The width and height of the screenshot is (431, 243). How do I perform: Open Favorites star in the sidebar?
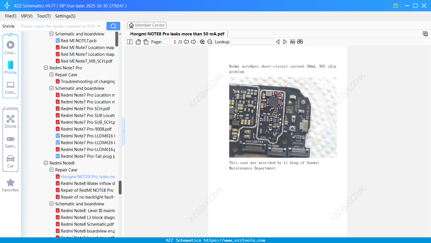coord(10,185)
